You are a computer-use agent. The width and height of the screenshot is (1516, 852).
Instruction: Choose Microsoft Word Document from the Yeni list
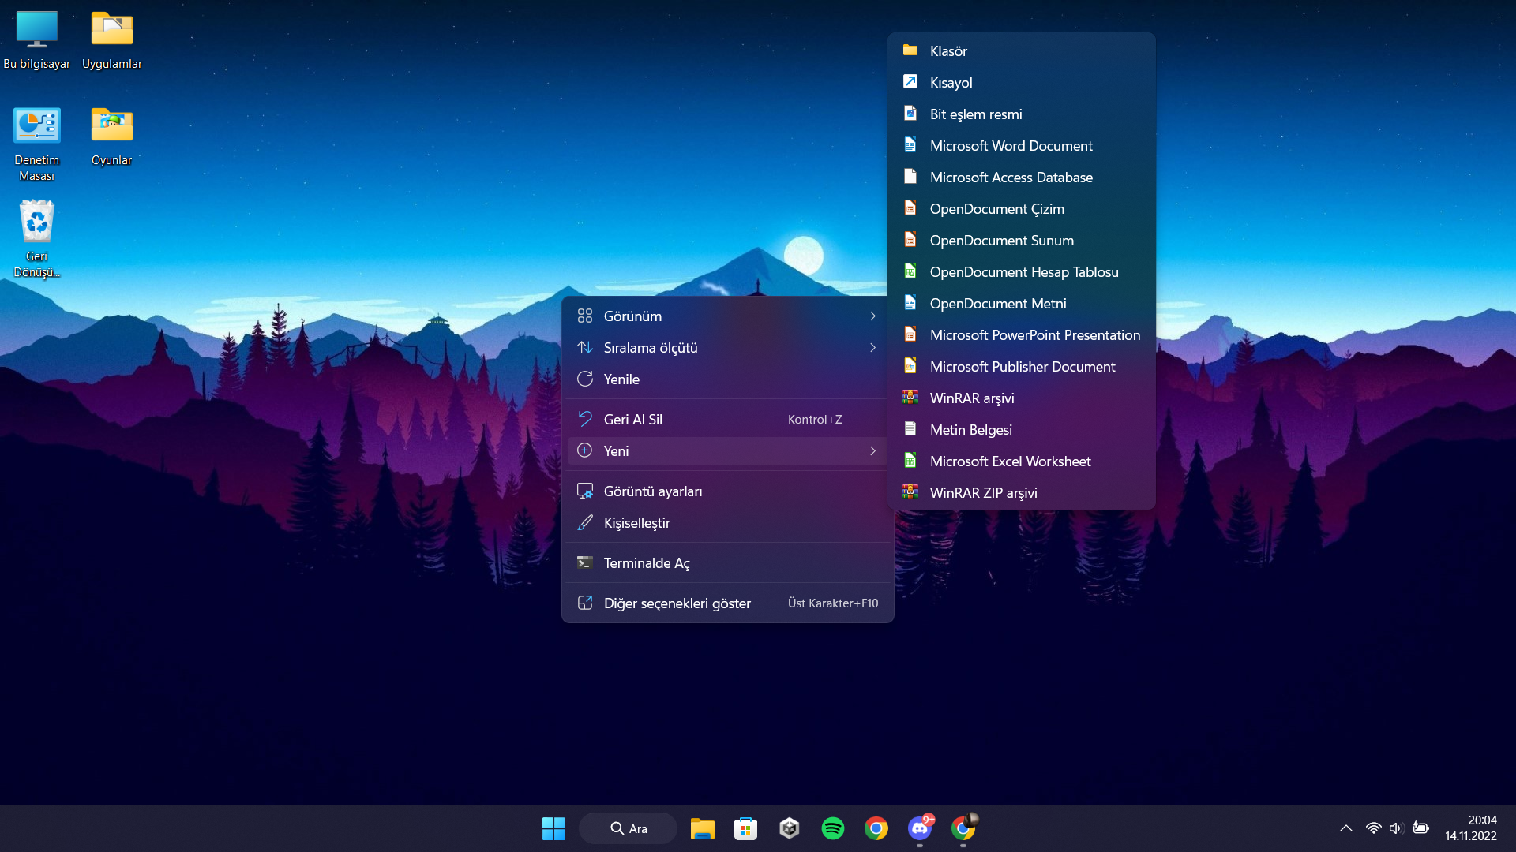point(1011,146)
